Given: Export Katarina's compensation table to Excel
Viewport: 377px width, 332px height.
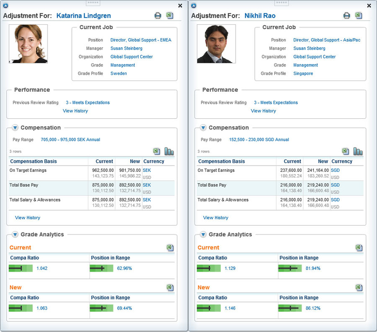Looking at the screenshot, I should point(157,151).
